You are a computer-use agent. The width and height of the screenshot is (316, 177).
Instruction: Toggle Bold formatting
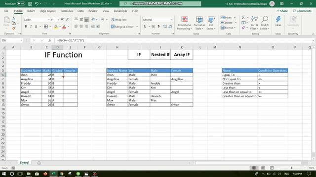(26, 27)
